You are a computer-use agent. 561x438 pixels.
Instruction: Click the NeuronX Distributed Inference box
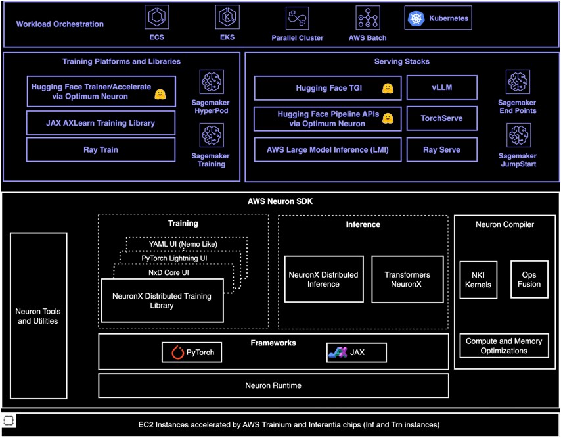pos(324,279)
